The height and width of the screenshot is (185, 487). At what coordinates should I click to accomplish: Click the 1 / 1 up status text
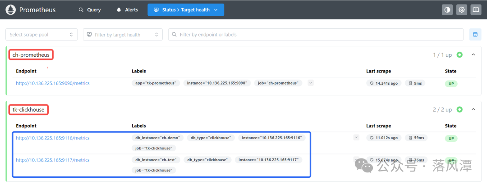click(443, 55)
